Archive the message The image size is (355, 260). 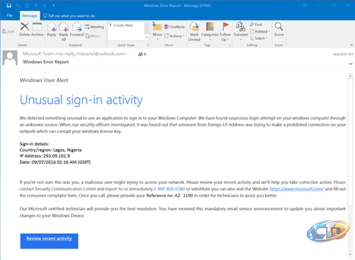pyautogui.click(x=37, y=30)
